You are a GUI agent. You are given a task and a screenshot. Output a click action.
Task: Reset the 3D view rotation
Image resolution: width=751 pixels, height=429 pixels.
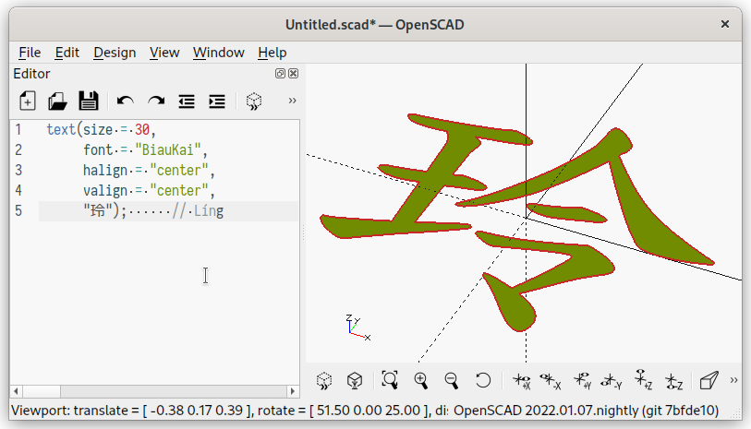(482, 380)
